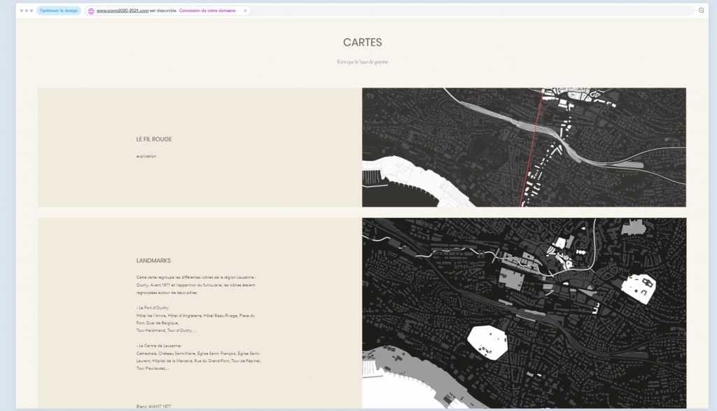Click the Optimiser le design button

[59, 11]
